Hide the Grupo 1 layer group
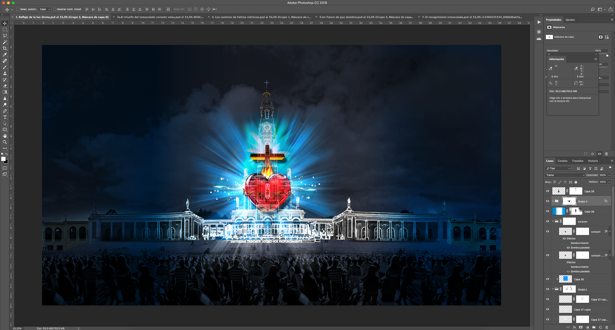This screenshot has height=330, width=615. 547,289
